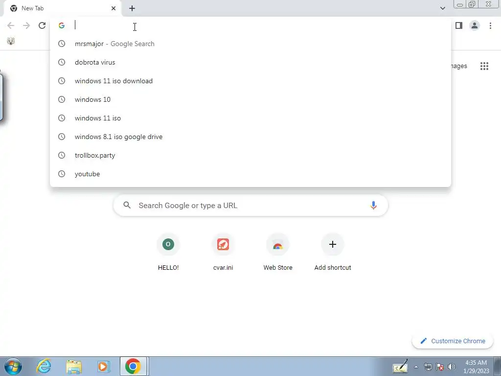Go back with the back arrow
501x376 pixels.
click(x=11, y=25)
